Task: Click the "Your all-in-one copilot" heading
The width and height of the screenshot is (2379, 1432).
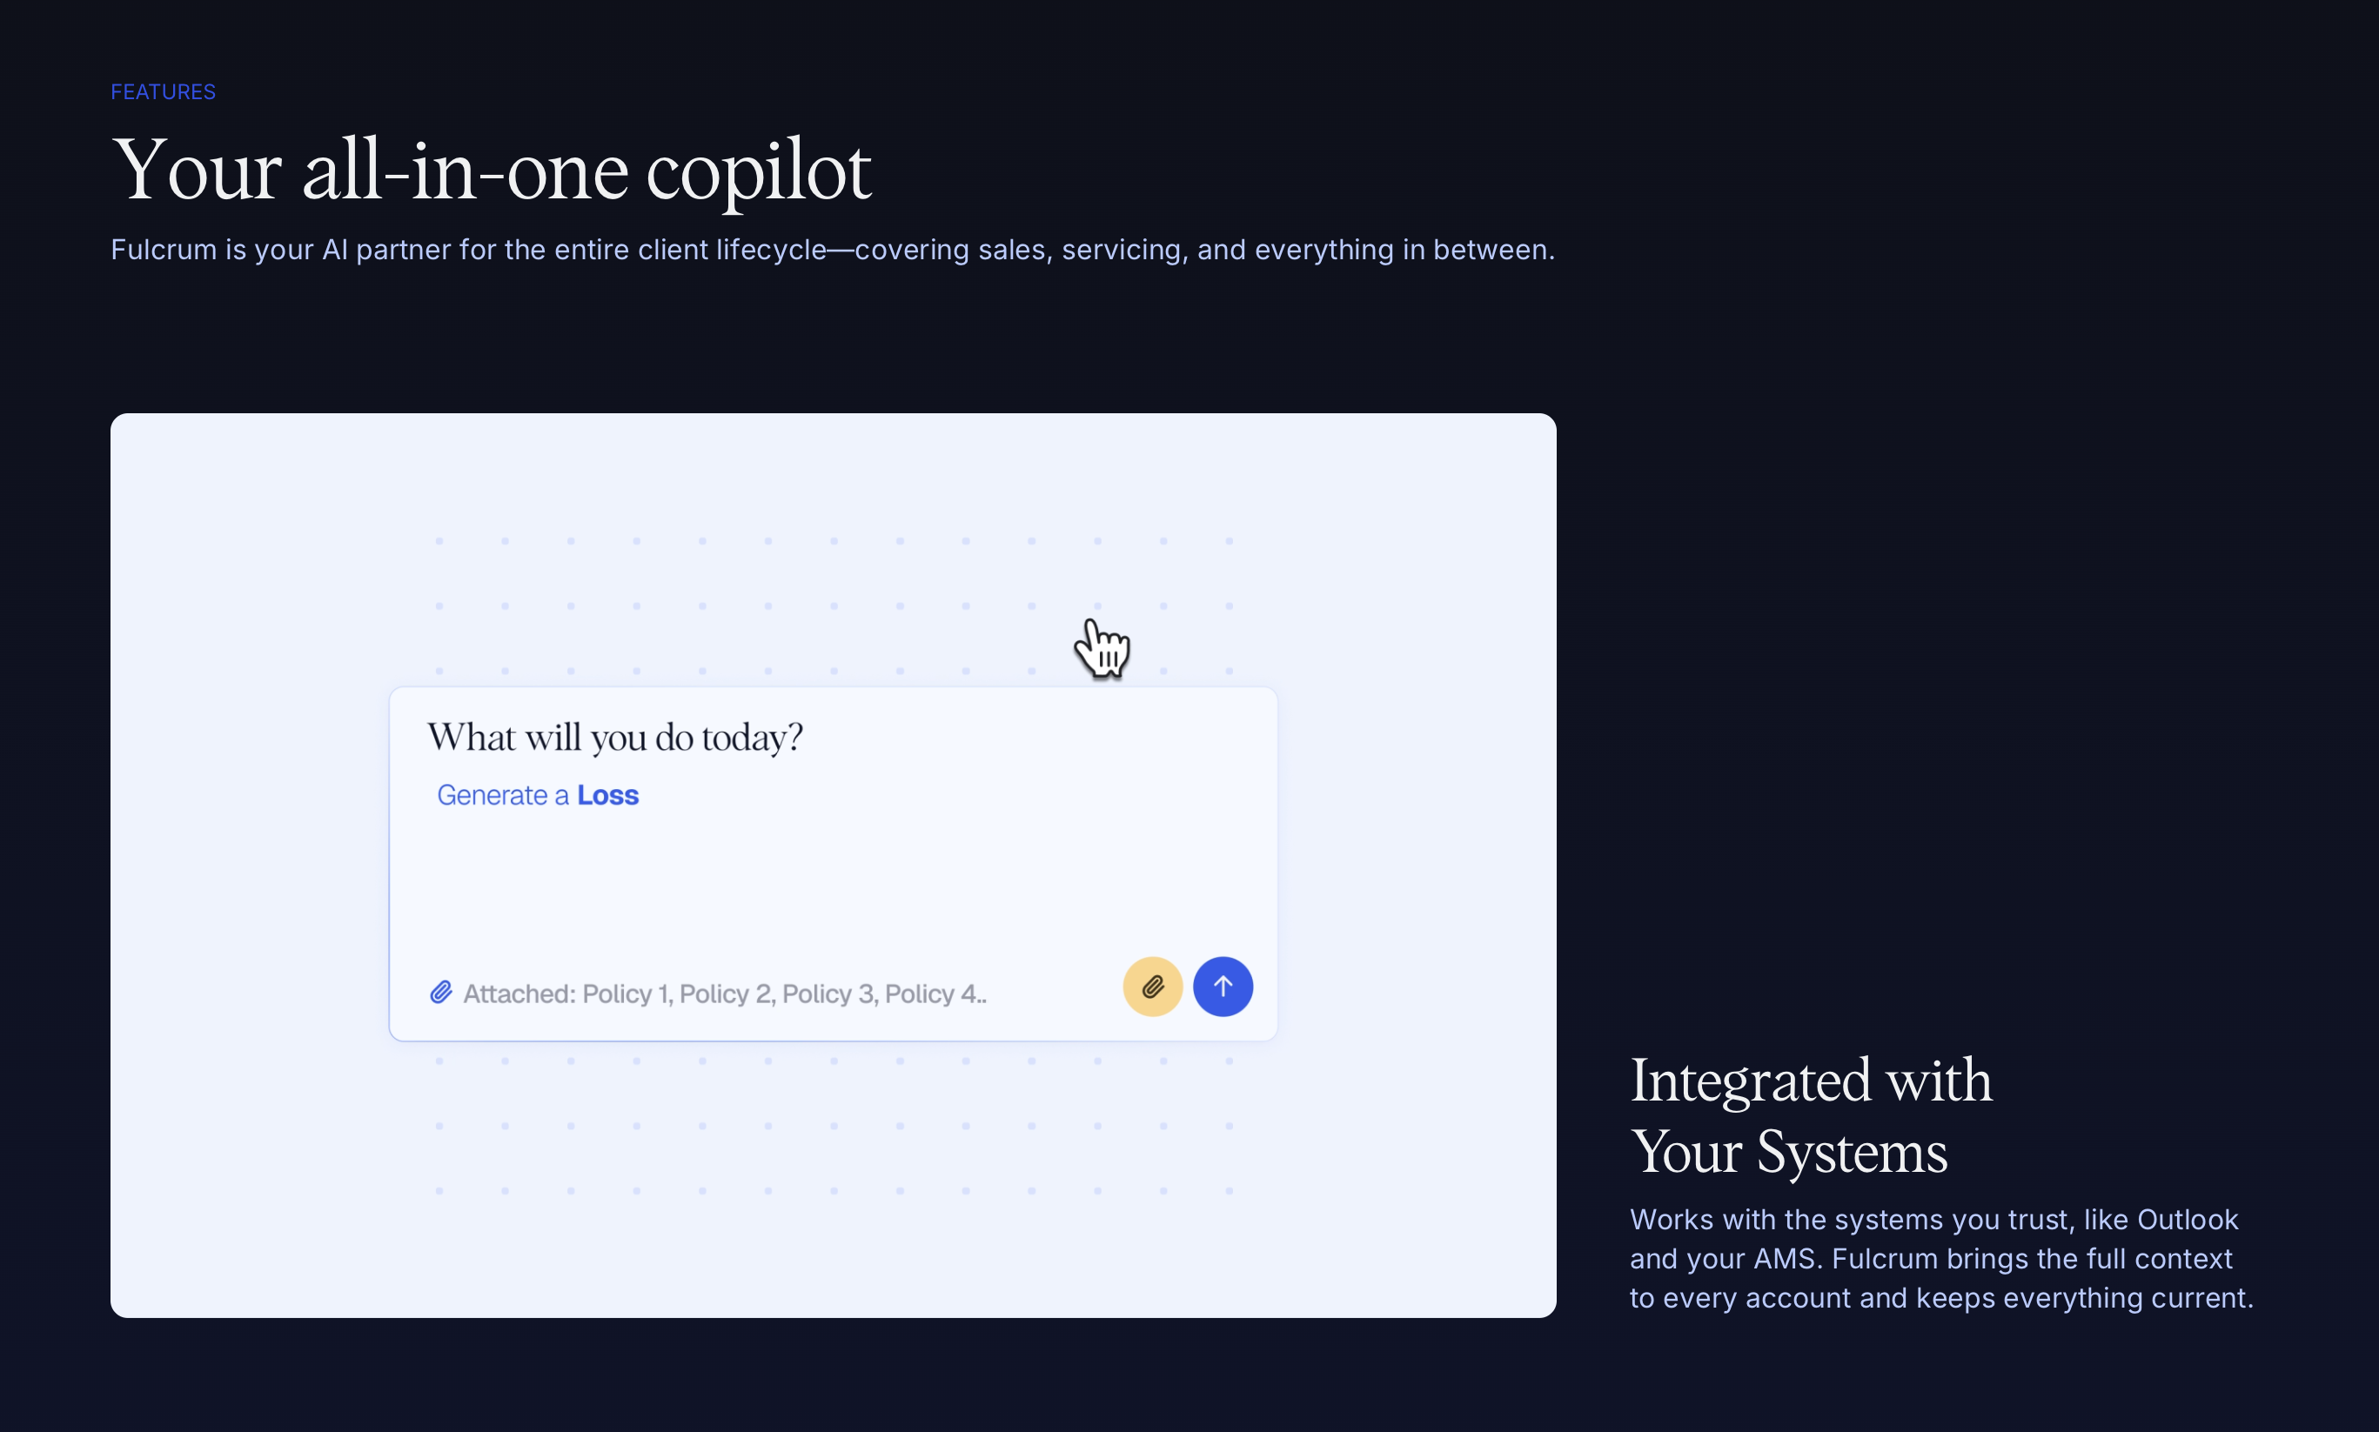Action: [492, 171]
